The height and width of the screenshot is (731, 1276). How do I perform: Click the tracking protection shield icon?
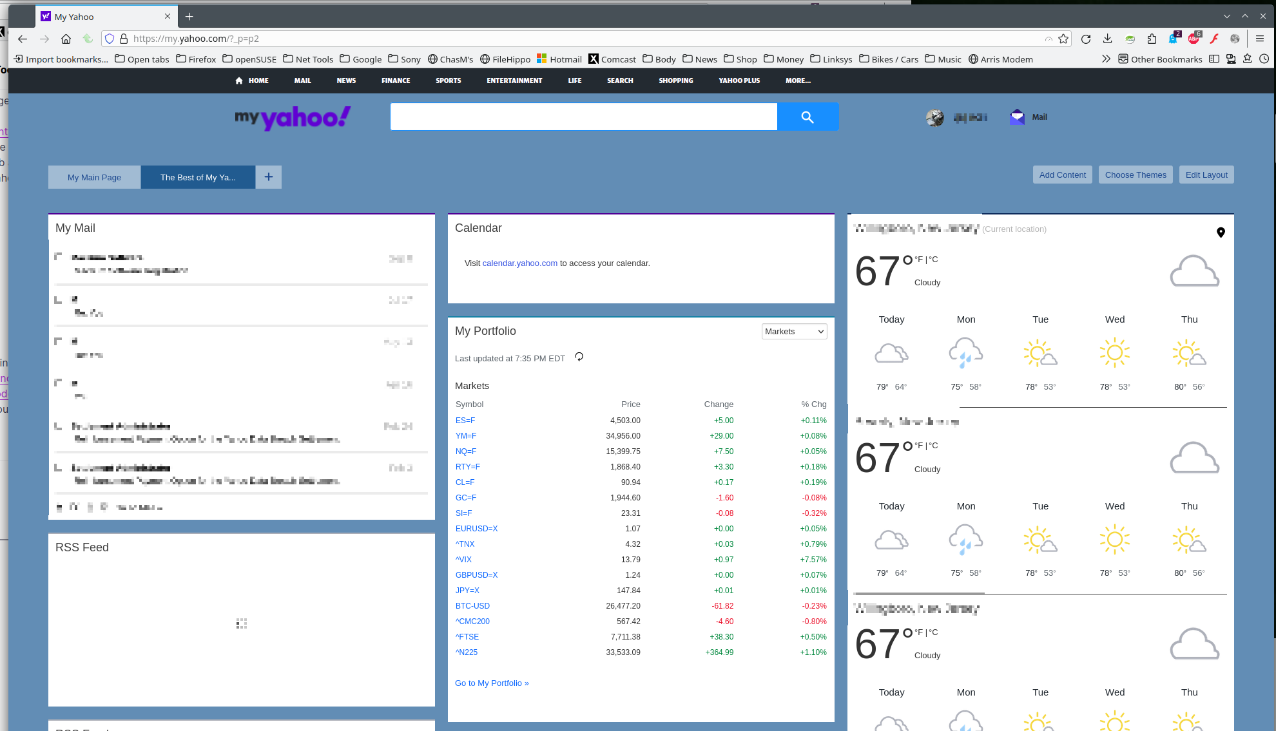(x=110, y=39)
